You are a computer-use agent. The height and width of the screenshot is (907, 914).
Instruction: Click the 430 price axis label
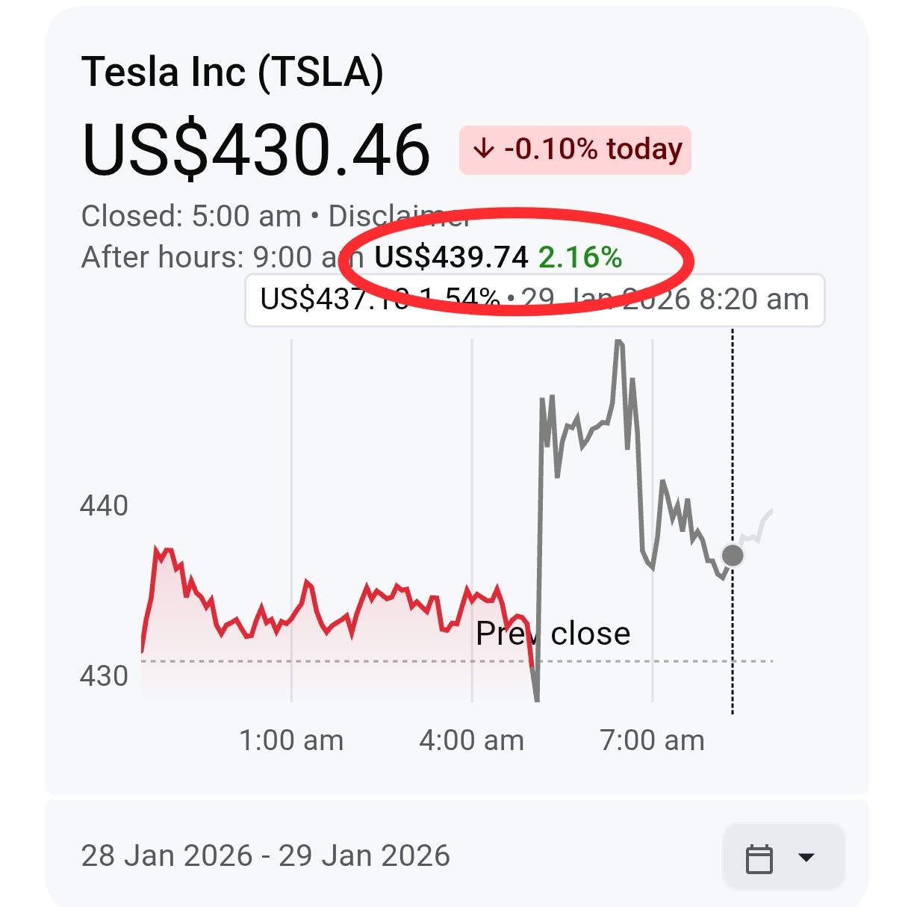pyautogui.click(x=104, y=676)
